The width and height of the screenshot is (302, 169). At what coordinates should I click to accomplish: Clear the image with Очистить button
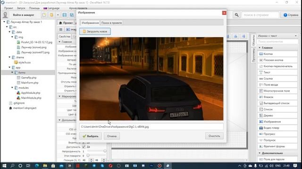tap(214, 136)
